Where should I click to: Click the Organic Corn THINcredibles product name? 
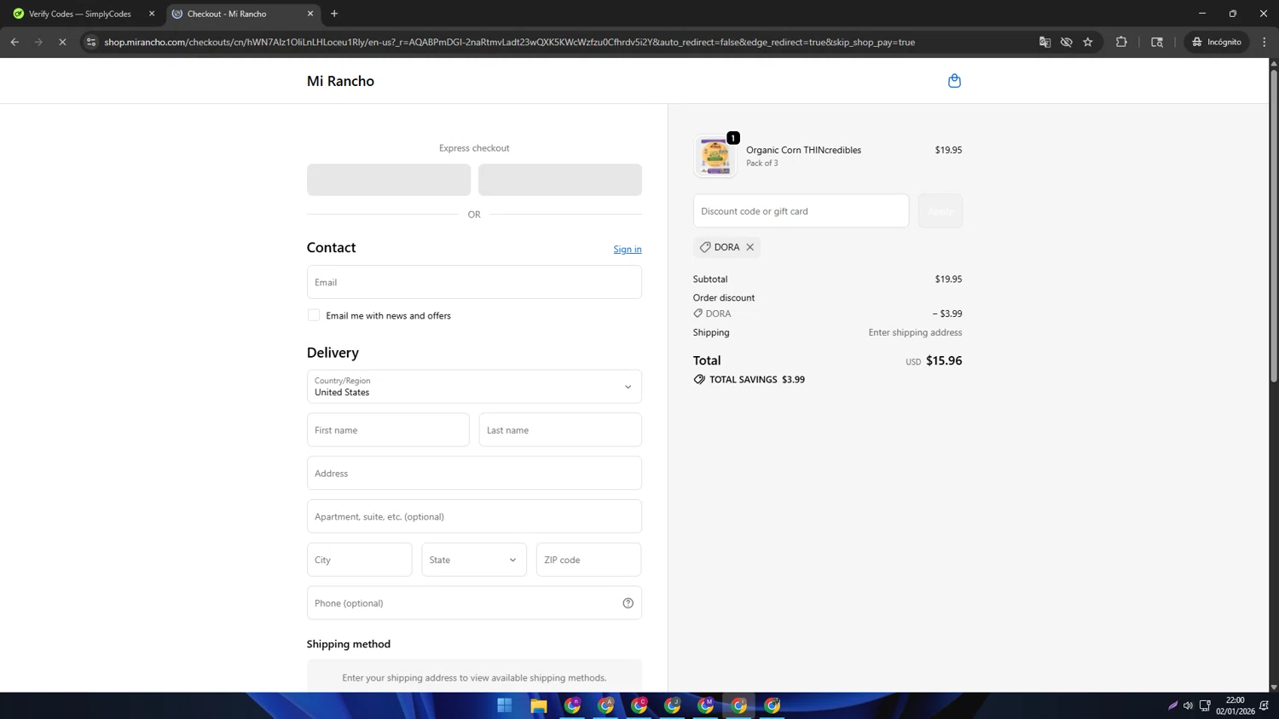803,150
